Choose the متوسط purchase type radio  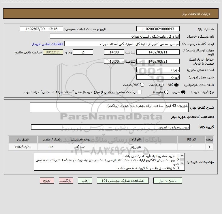point(166,92)
